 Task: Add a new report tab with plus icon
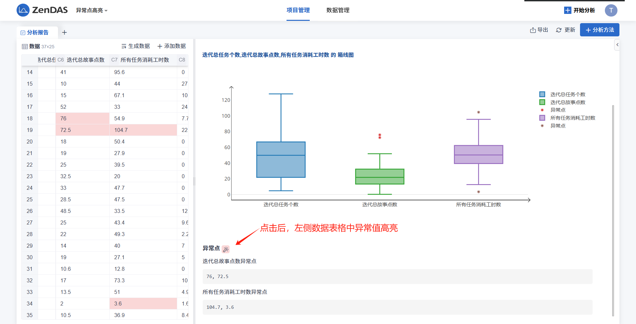coord(65,32)
